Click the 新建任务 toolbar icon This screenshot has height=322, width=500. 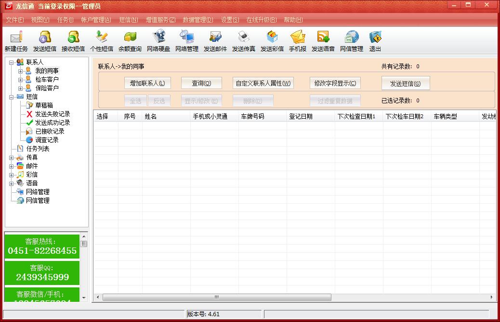point(16,37)
